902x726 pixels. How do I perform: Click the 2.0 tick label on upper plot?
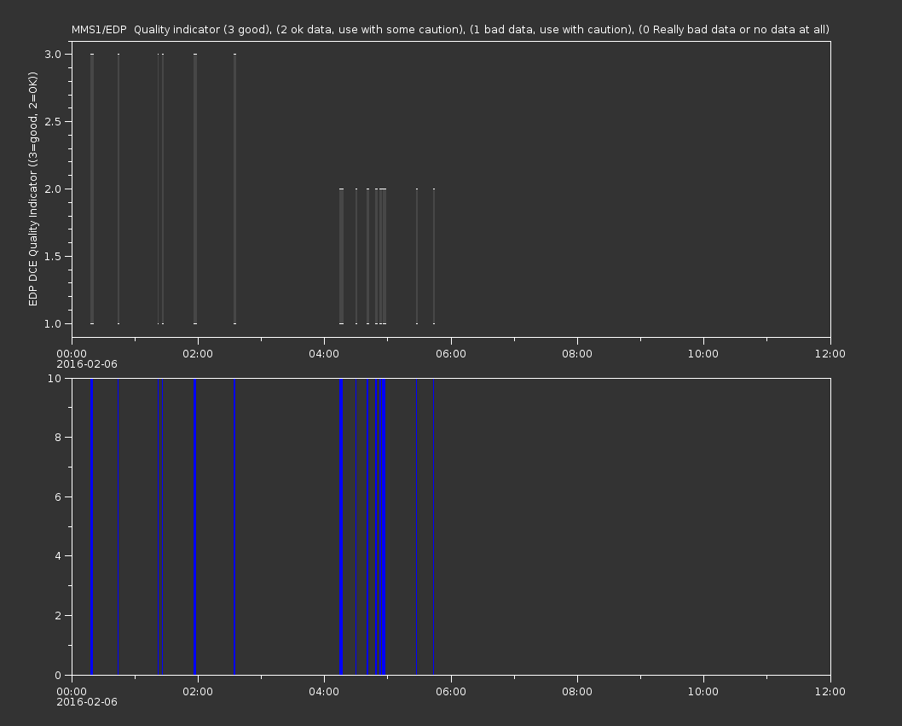[53, 189]
